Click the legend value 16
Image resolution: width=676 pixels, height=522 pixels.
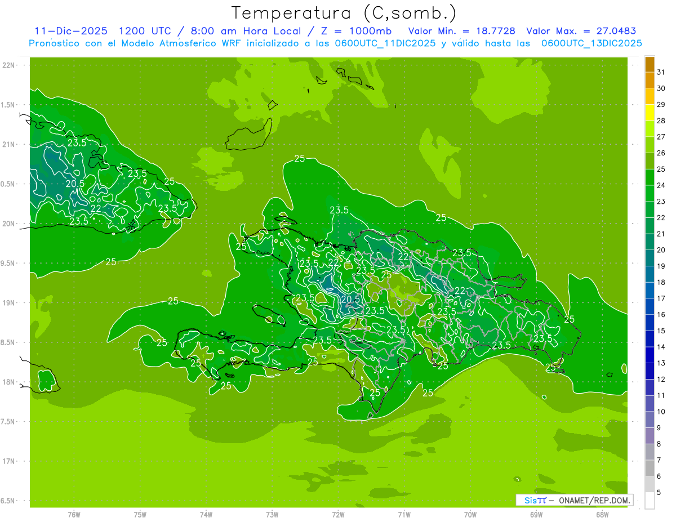(x=661, y=315)
